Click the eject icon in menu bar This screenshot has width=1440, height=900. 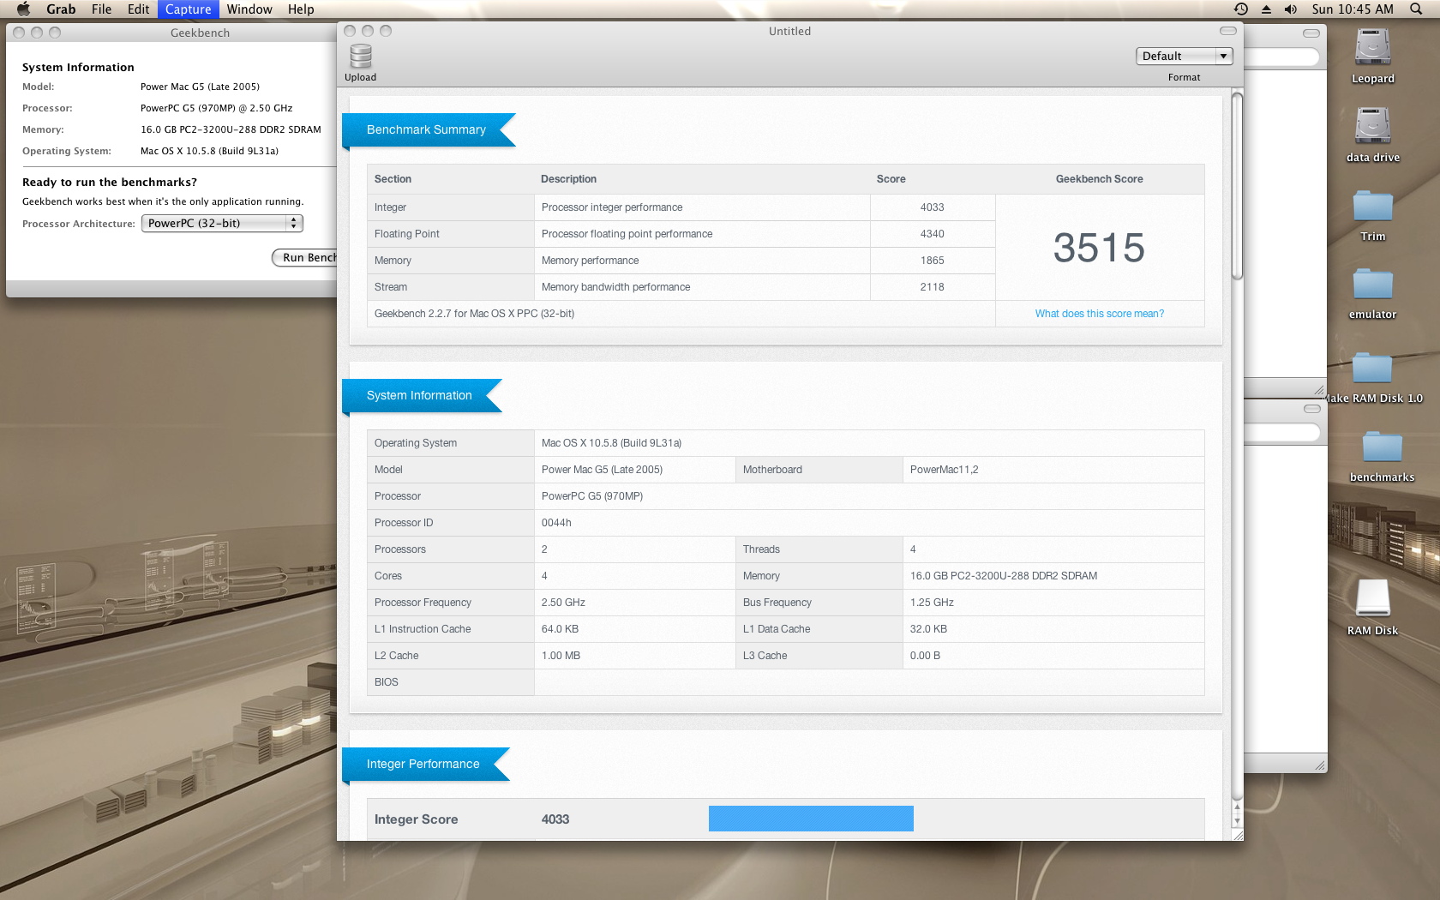click(1266, 9)
